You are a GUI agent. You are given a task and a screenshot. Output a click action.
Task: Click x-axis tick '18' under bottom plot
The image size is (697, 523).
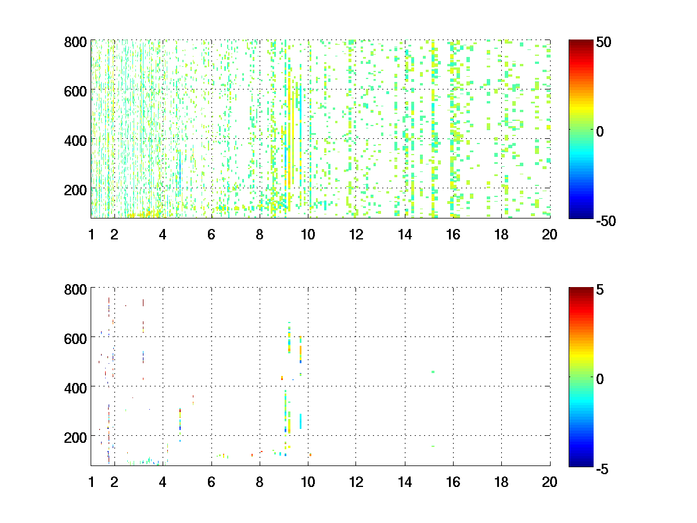click(x=501, y=482)
